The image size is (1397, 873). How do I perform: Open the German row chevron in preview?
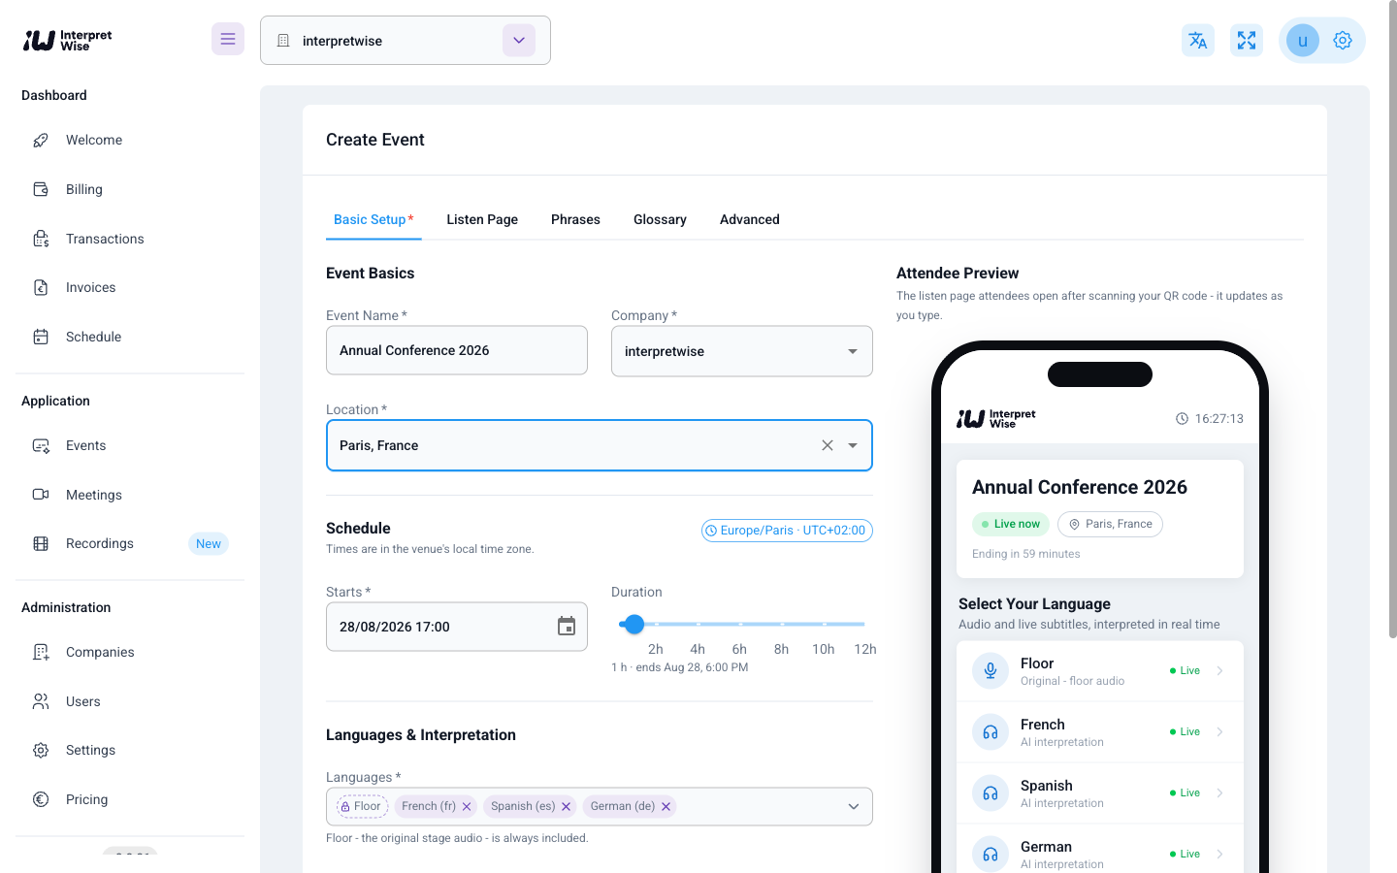click(1219, 854)
